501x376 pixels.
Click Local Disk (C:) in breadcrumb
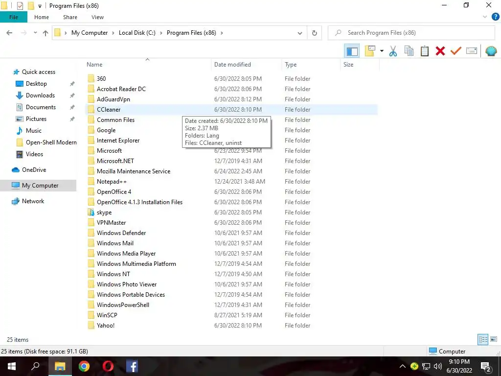pyautogui.click(x=137, y=33)
